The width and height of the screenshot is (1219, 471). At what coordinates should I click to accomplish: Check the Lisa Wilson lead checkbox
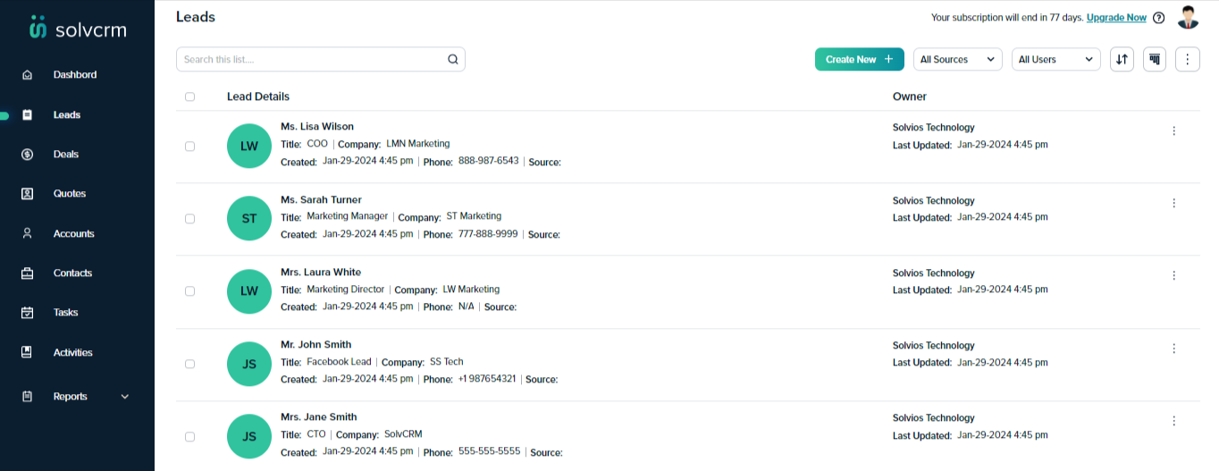pyautogui.click(x=189, y=147)
